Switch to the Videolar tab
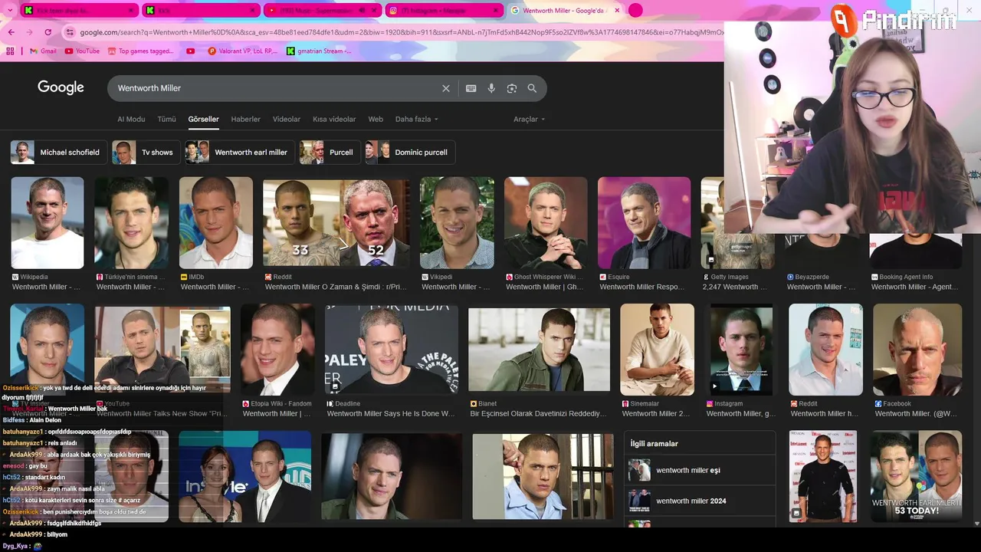 point(287,120)
